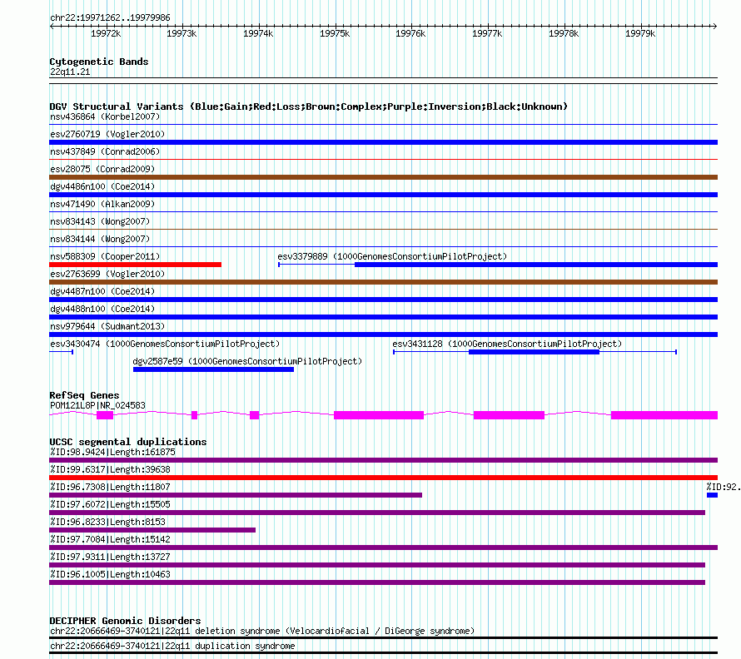This screenshot has height=659, width=741.
Task: Click the 19975k ruler tick label
Action: pyautogui.click(x=335, y=33)
